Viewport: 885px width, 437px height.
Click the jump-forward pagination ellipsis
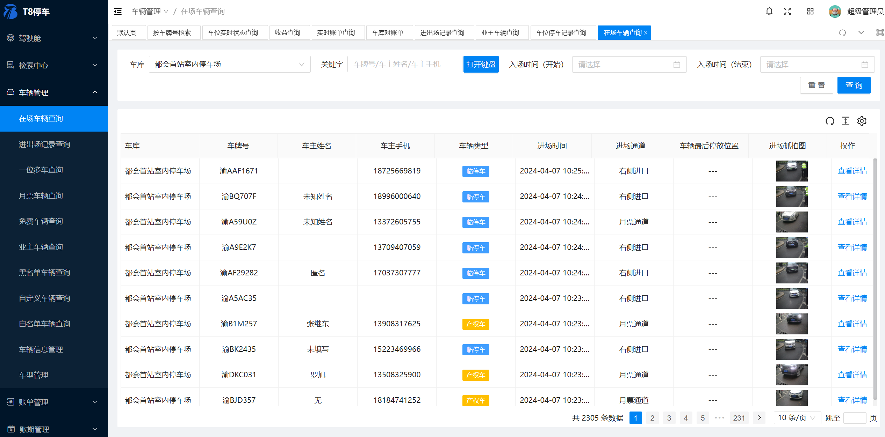point(719,418)
